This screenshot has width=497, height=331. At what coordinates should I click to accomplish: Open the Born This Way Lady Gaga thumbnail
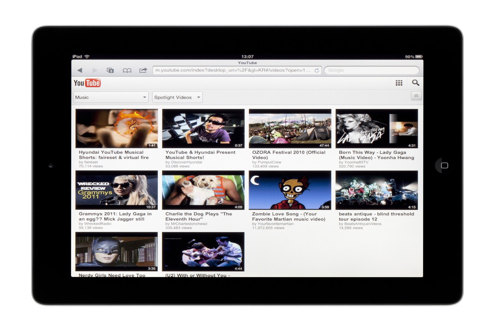pos(376,129)
